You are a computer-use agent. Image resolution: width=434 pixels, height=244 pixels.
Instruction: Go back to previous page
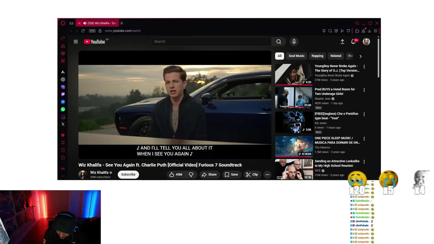[71, 30]
